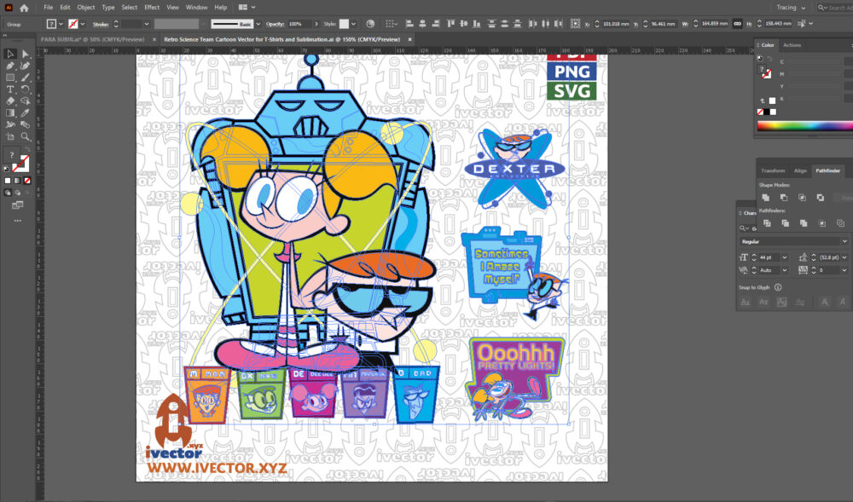Click the Reference Point grid icon

click(575, 24)
